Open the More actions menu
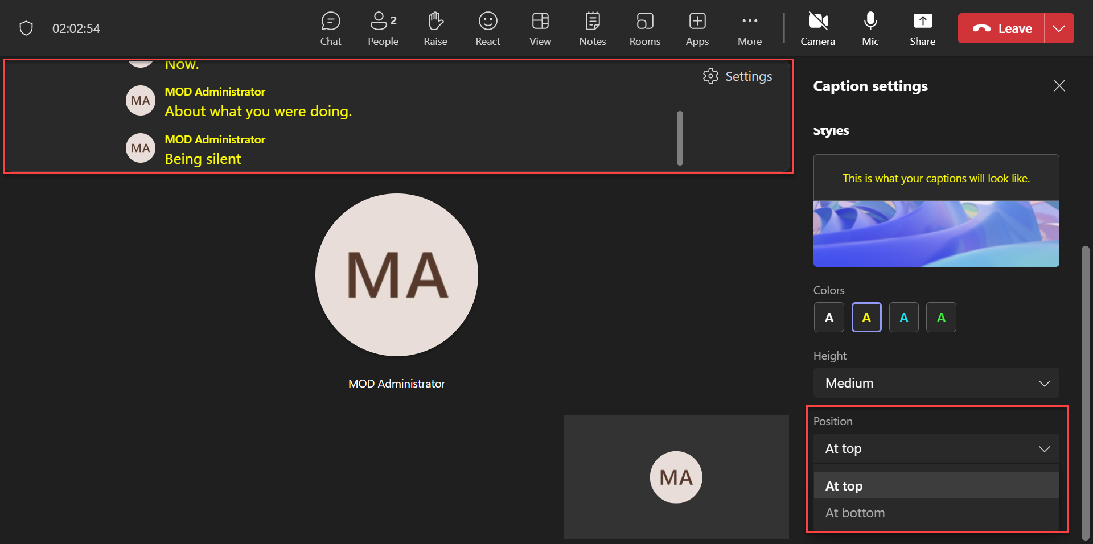The height and width of the screenshot is (544, 1093). tap(749, 28)
